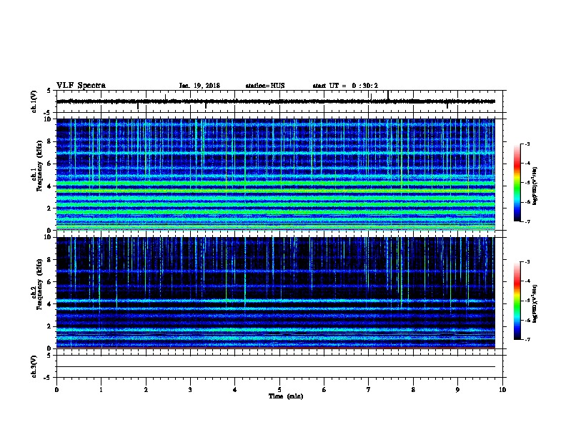Image resolution: width=566 pixels, height=437 pixels.
Task: Click time axis tick label "1"
Action: [101, 389]
